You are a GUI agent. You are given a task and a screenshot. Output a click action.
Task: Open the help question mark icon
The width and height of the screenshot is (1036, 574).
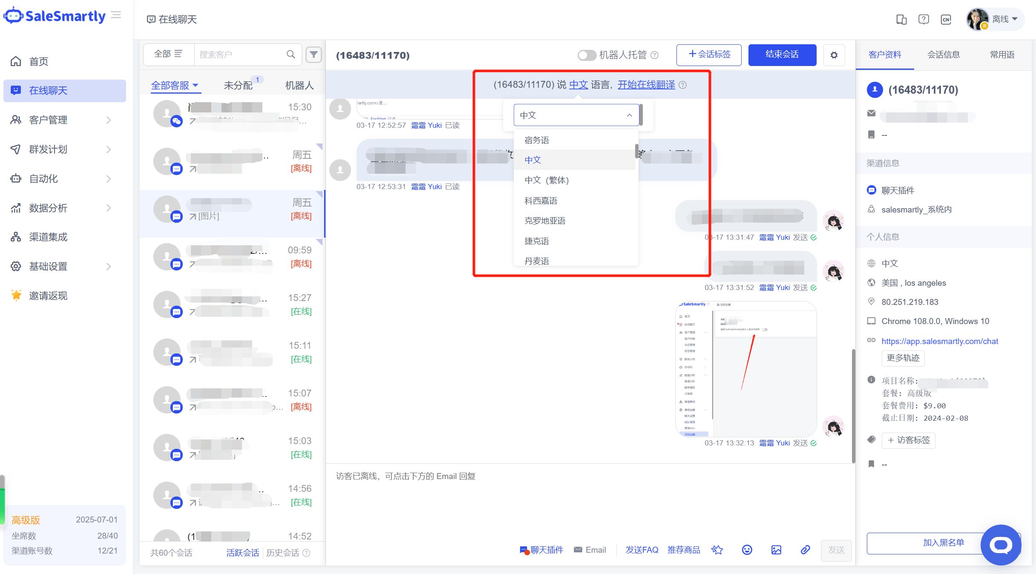[924, 20]
